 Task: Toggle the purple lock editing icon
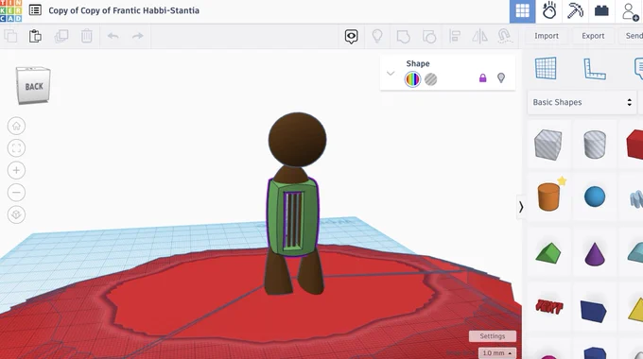(x=482, y=77)
